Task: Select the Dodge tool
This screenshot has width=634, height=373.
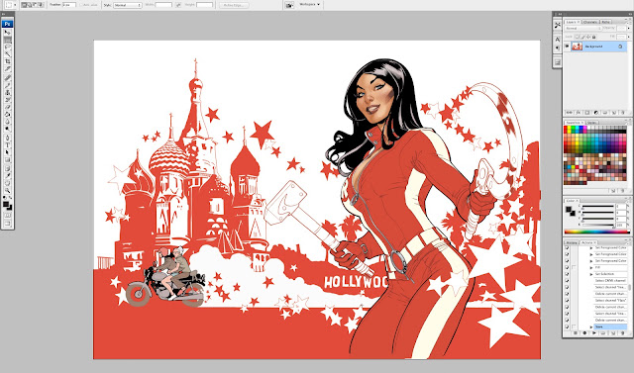Action: click(x=8, y=129)
